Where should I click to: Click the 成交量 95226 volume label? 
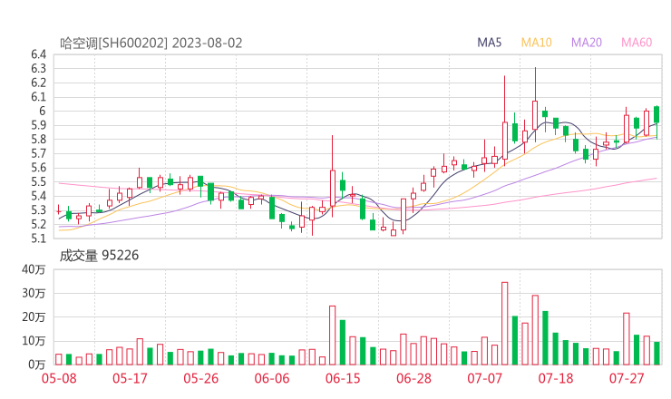[x=99, y=256]
